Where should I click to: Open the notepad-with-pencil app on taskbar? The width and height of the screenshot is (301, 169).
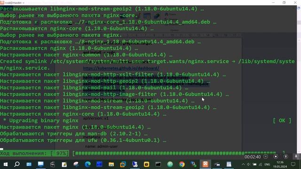click(64, 164)
